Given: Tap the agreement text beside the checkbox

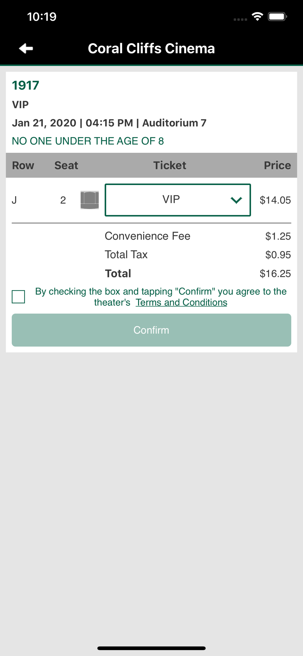Looking at the screenshot, I should [161, 297].
